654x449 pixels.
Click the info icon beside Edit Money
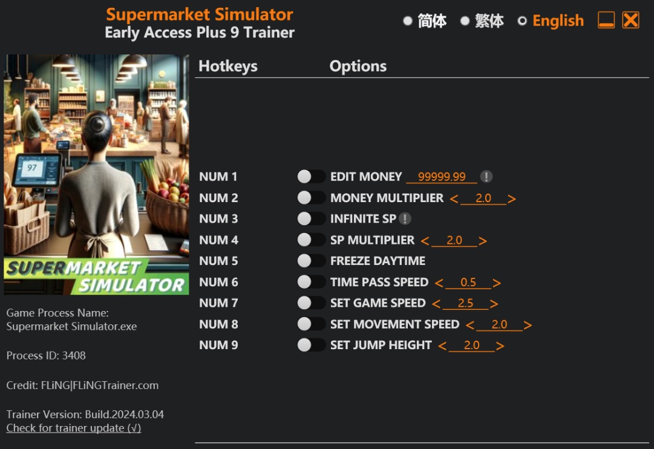click(486, 177)
